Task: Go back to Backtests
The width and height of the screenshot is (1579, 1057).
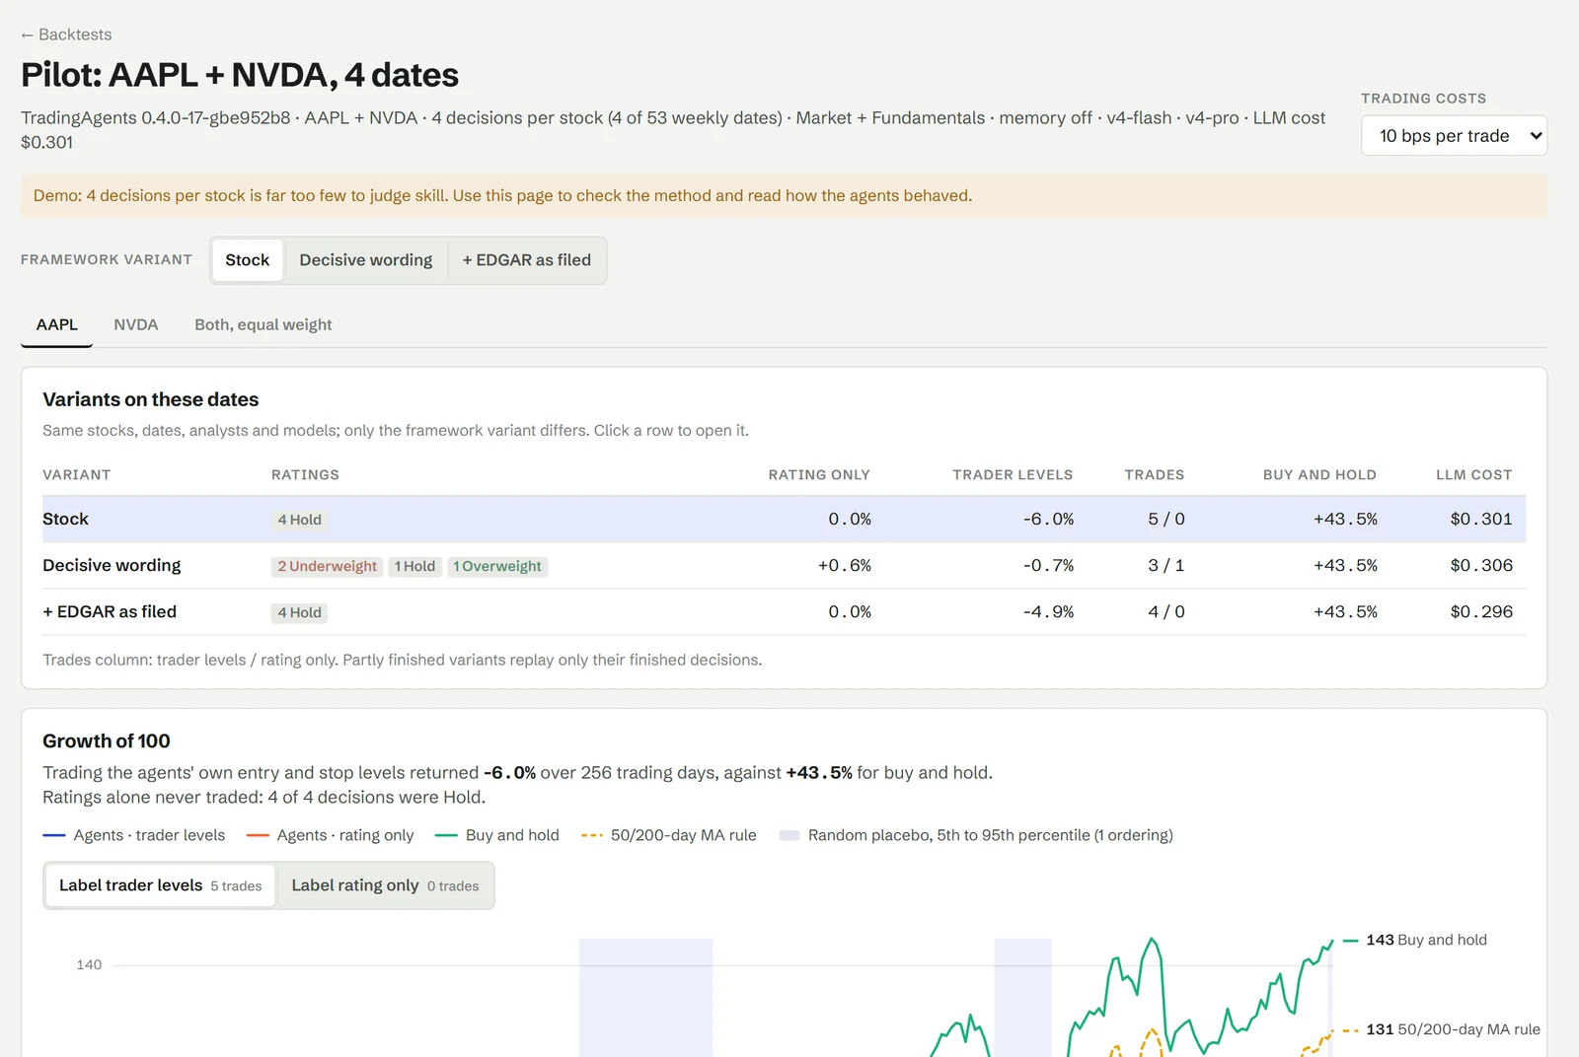Action: [66, 35]
